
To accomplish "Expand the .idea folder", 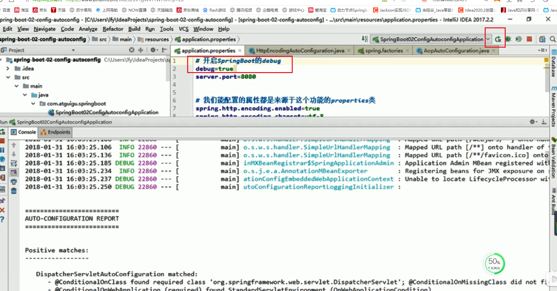I will (x=8, y=69).
